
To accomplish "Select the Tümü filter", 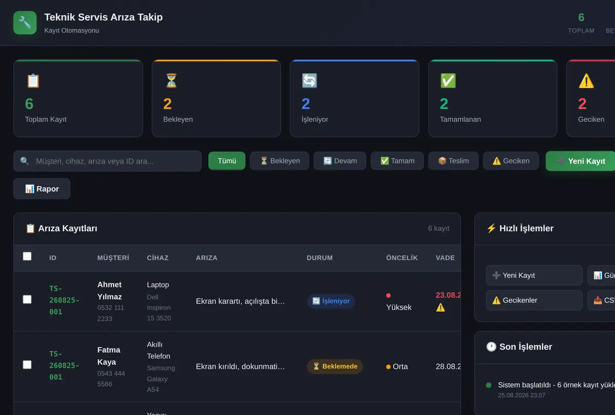I will [227, 161].
